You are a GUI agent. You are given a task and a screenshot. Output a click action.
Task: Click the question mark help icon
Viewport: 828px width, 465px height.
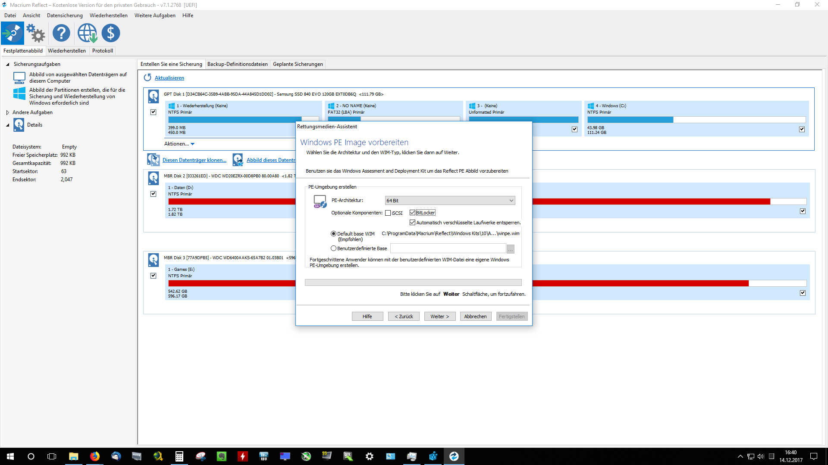61,33
